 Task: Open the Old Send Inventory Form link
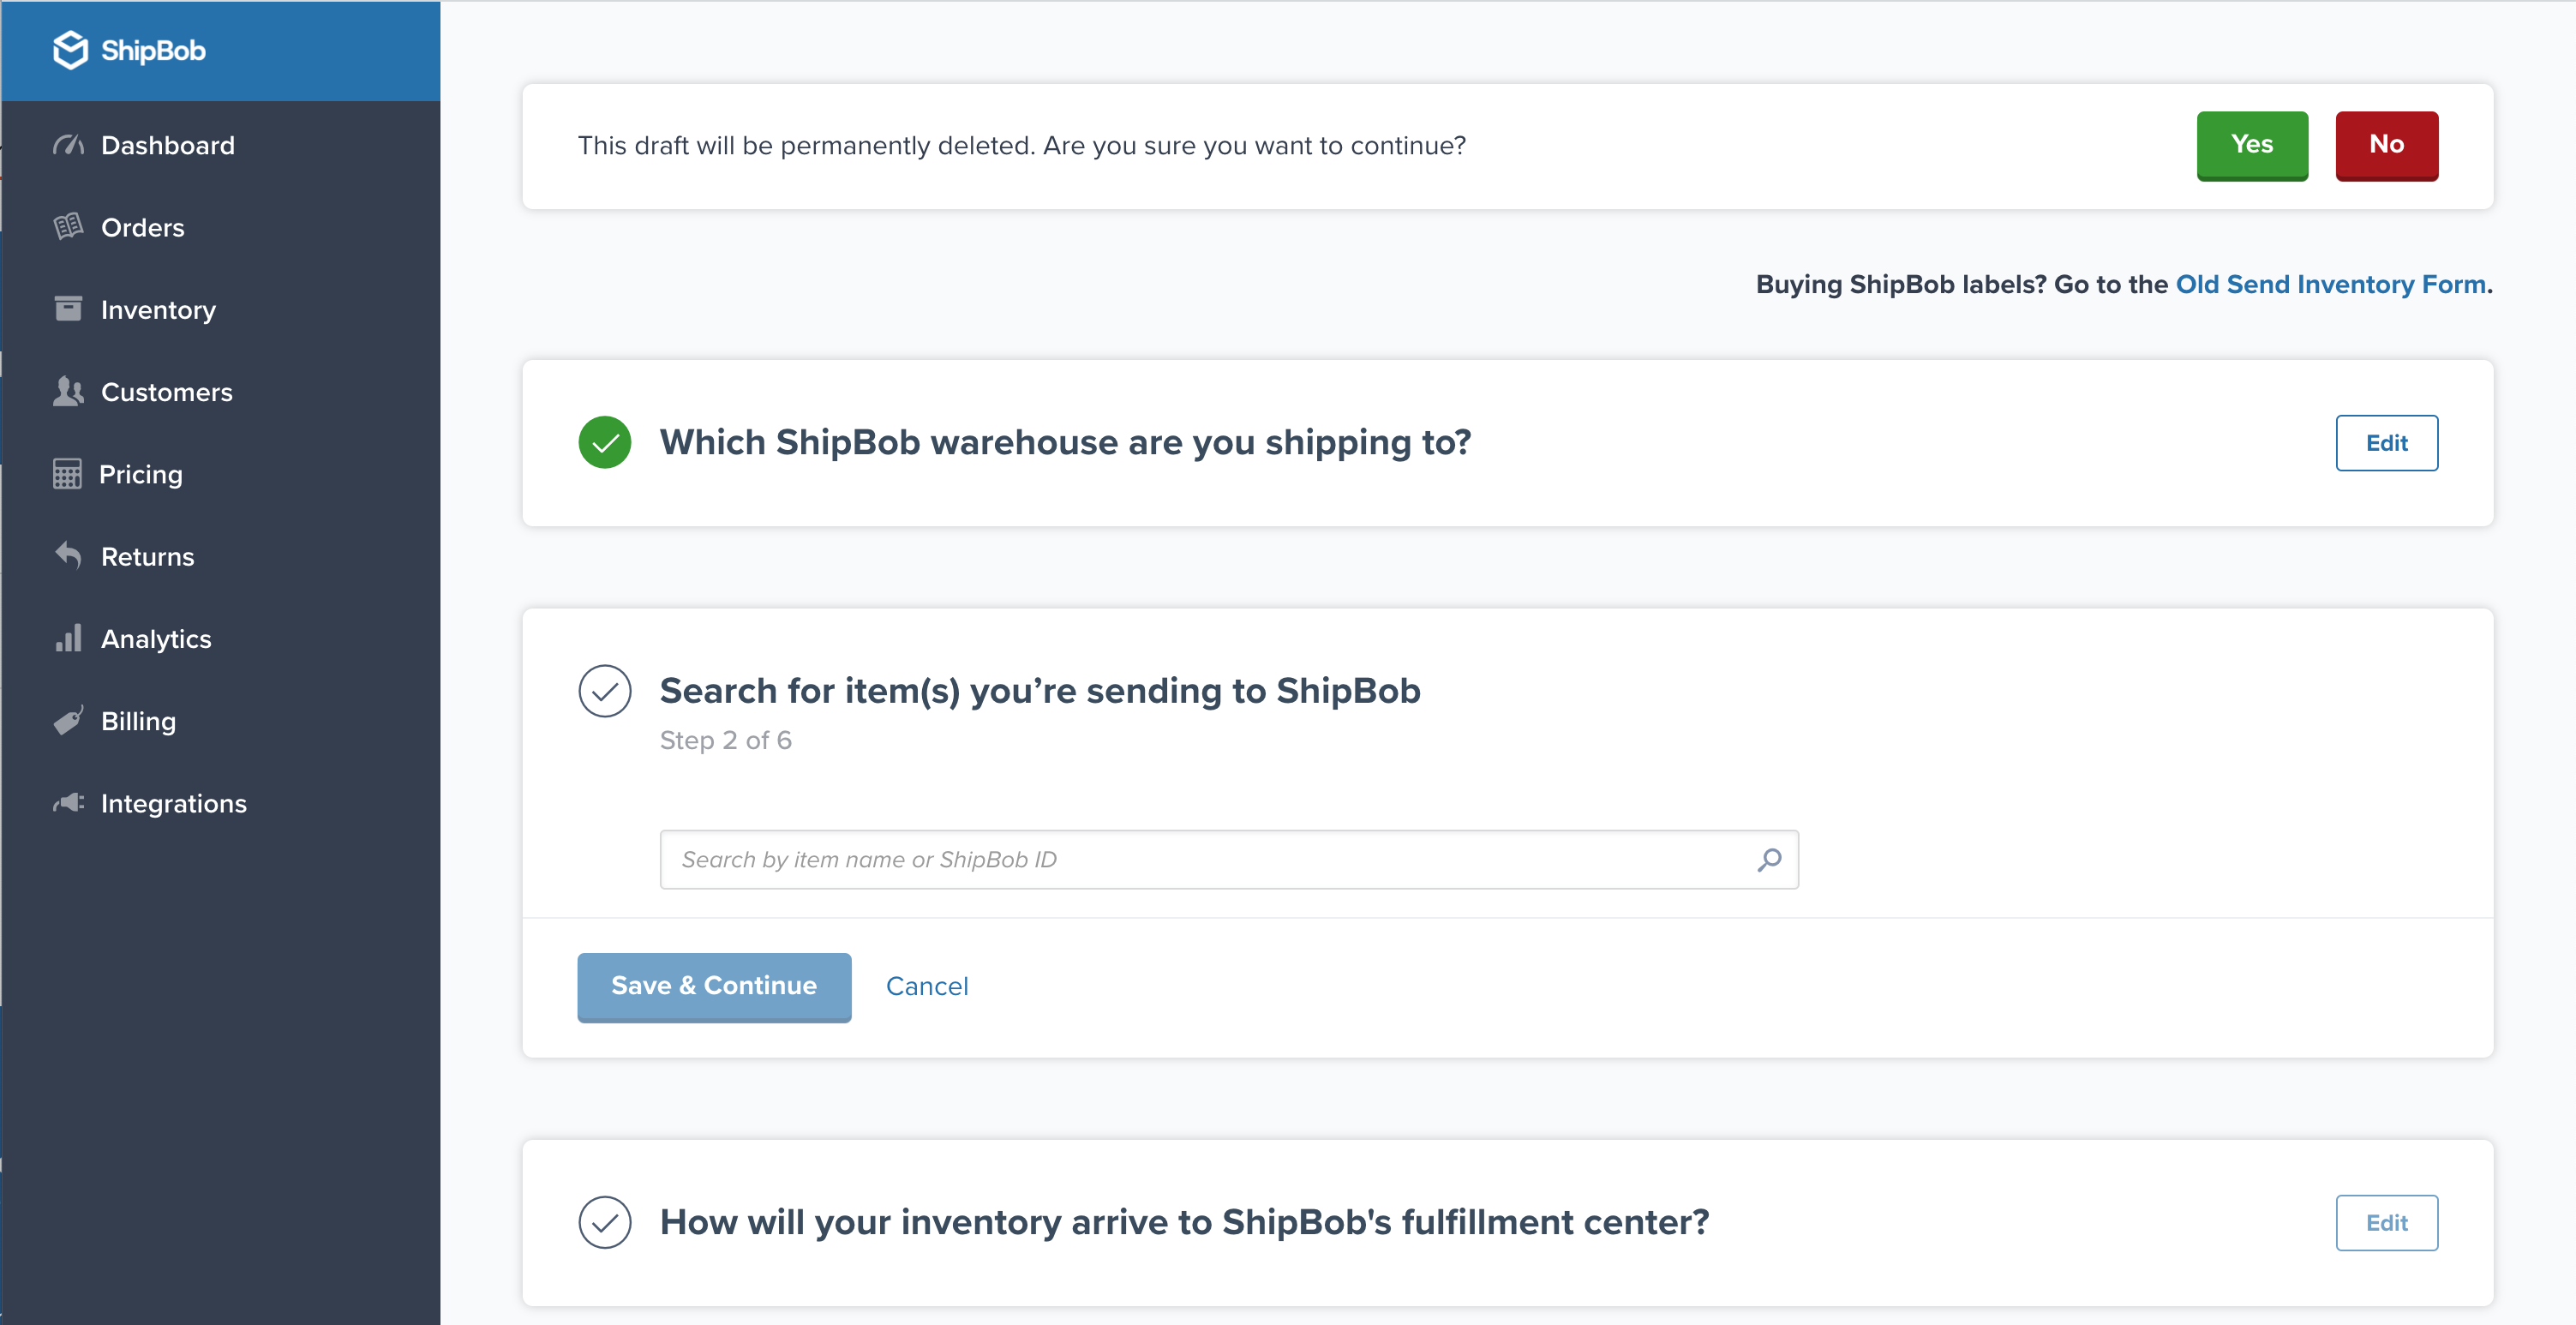[2331, 284]
